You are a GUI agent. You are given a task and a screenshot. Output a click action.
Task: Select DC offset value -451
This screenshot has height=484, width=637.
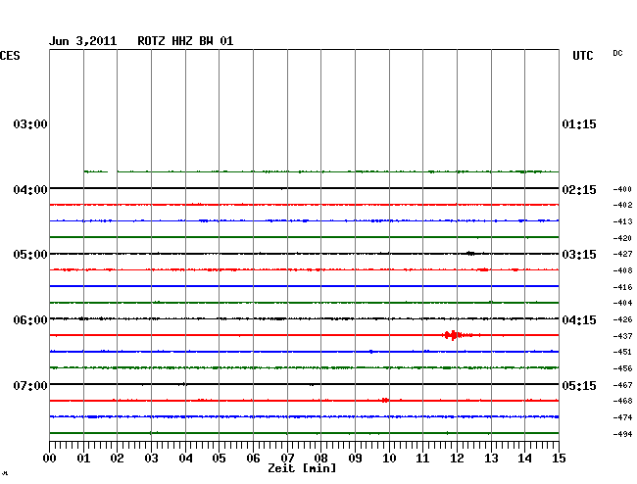click(x=622, y=352)
